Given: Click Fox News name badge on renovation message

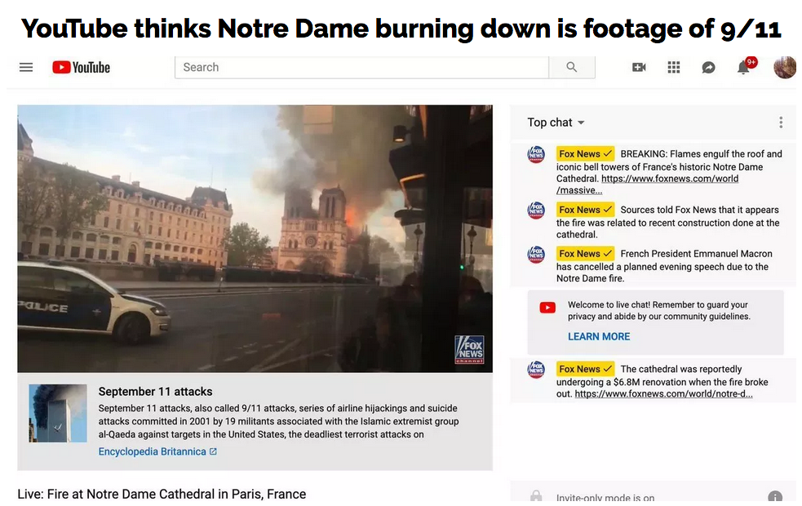Looking at the screenshot, I should click(x=585, y=370).
